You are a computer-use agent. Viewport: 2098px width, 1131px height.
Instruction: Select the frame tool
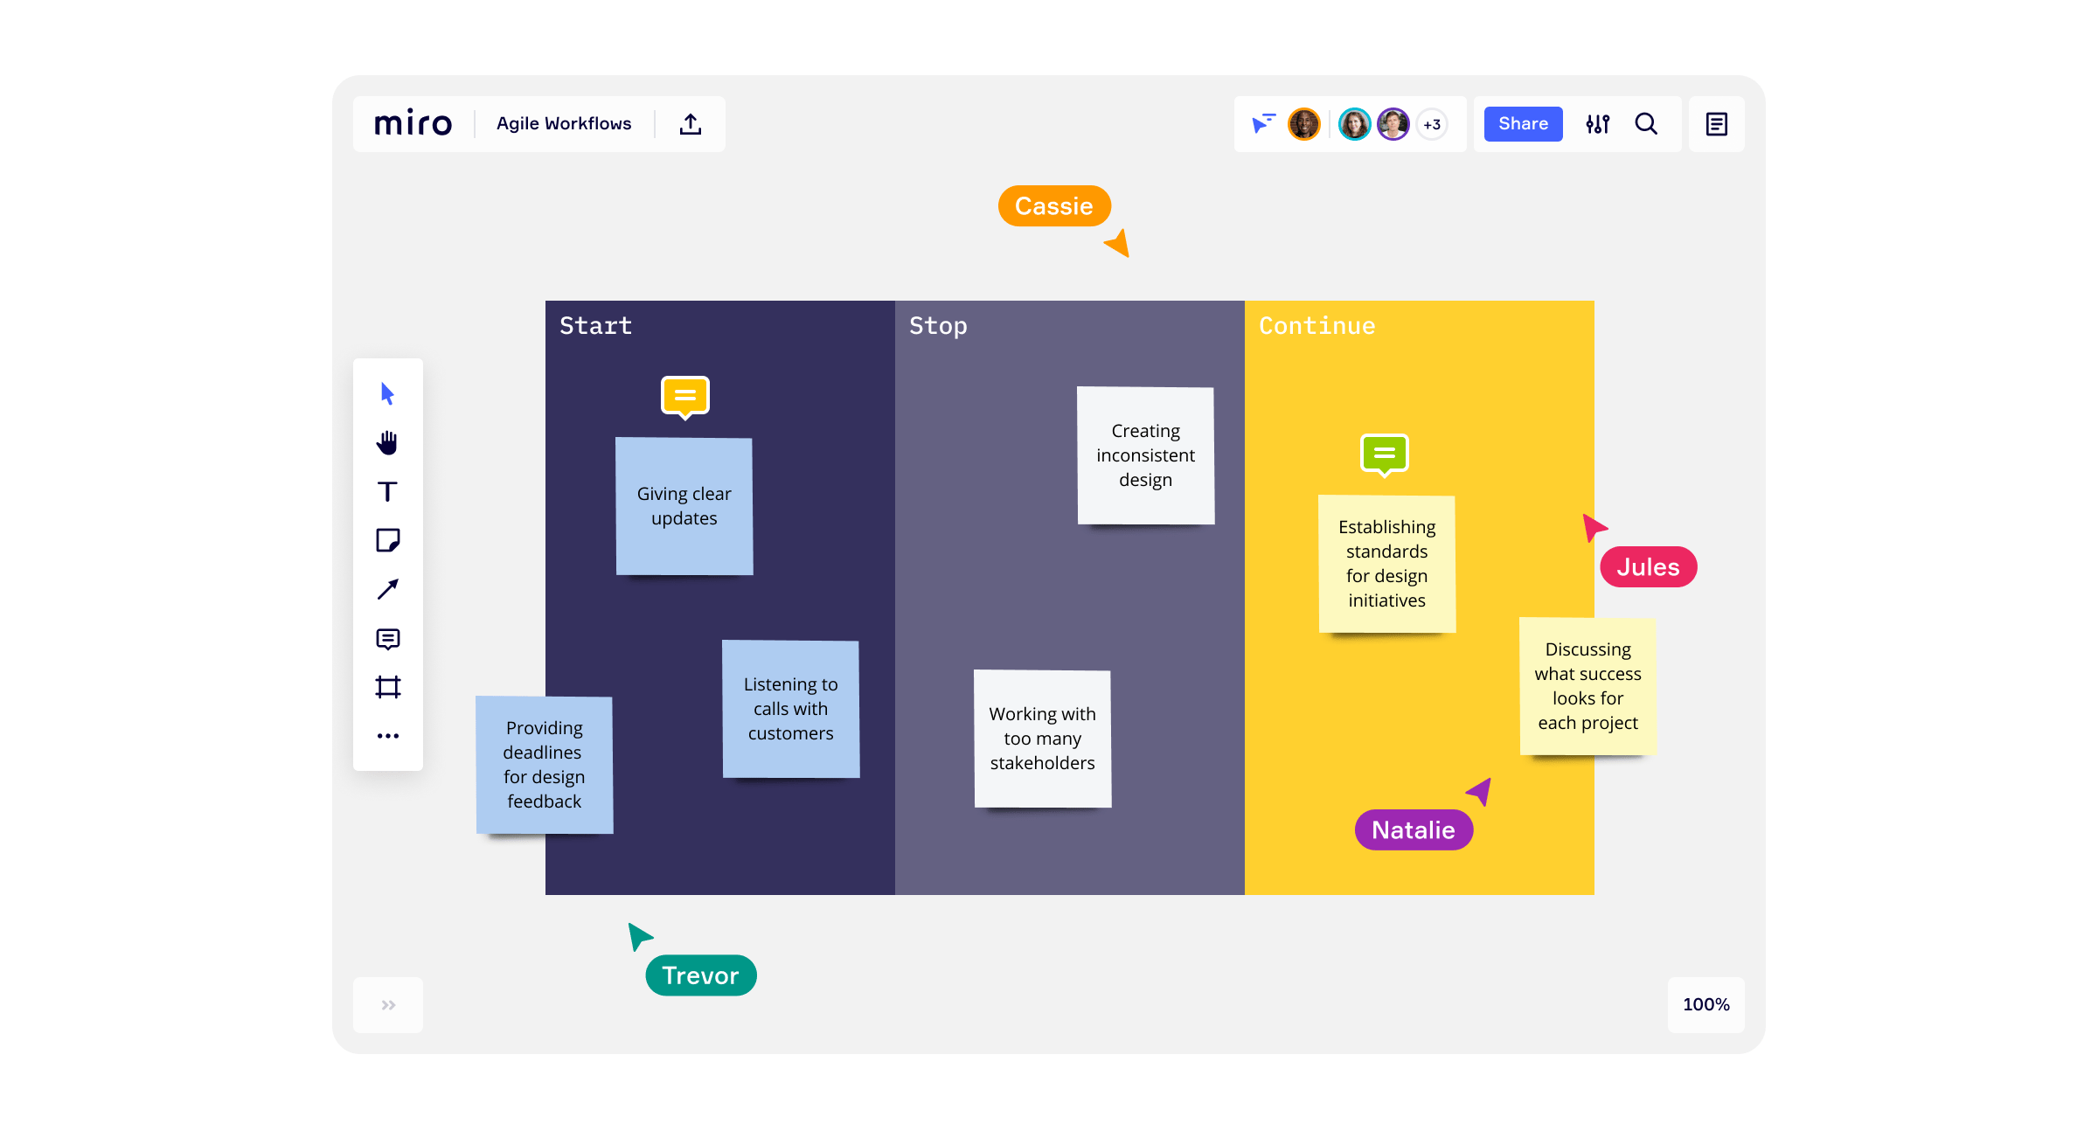[x=387, y=687]
